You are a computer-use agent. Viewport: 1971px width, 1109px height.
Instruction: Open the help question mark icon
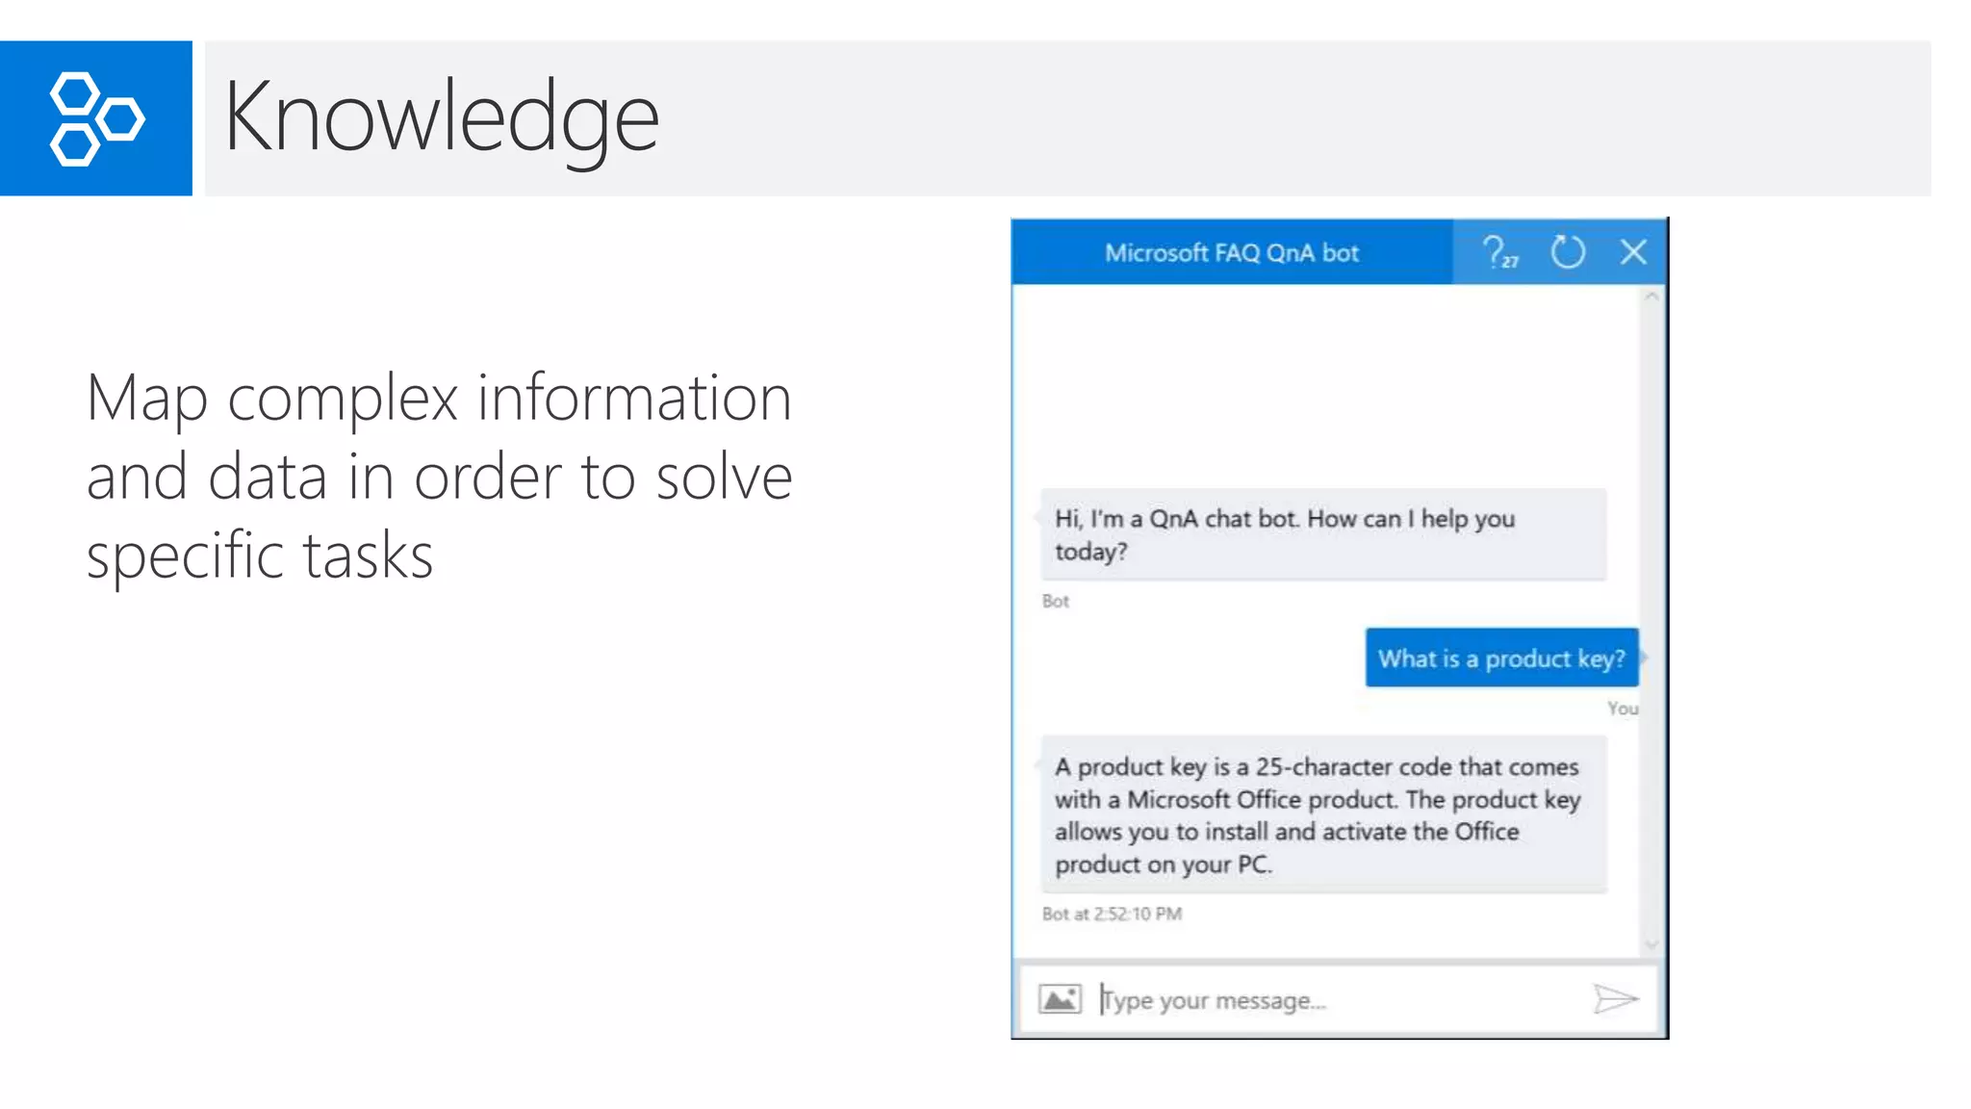pos(1499,253)
